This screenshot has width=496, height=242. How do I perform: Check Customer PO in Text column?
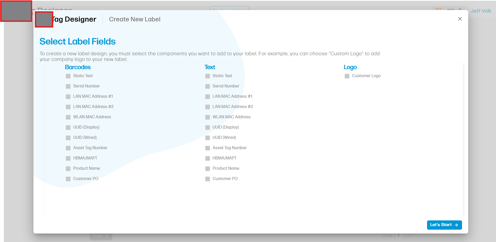point(208,179)
